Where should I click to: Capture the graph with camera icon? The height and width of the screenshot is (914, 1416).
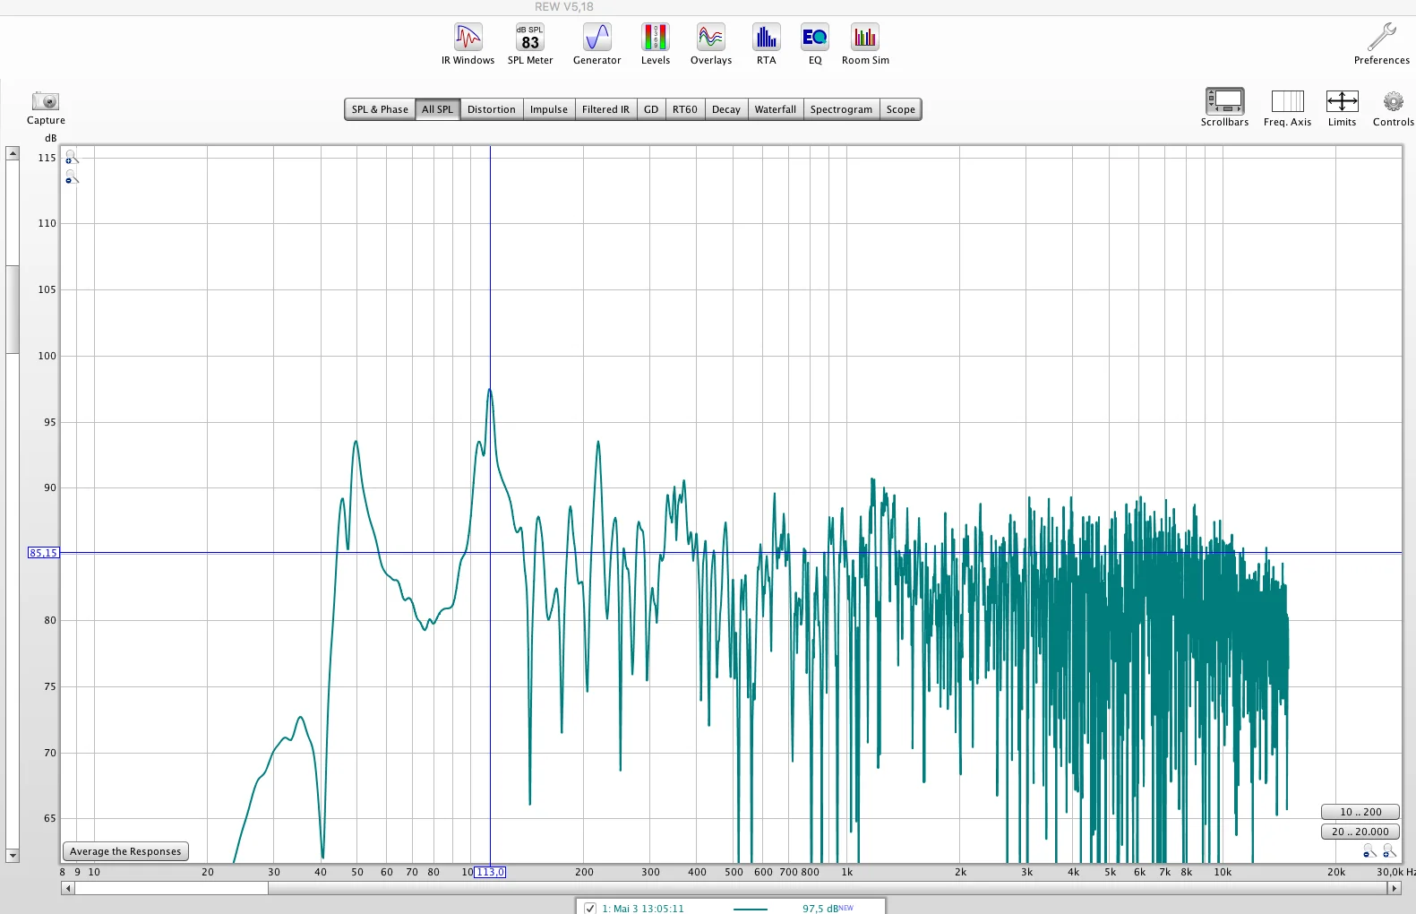(x=46, y=108)
